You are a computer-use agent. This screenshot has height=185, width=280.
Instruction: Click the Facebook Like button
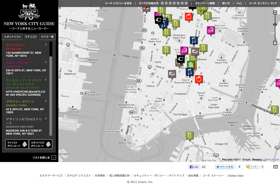pyautogui.click(x=194, y=167)
